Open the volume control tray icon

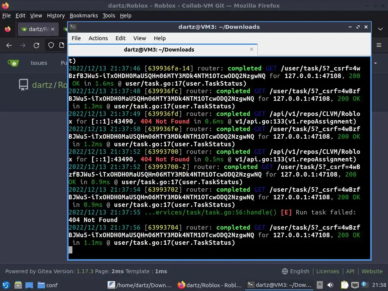(330, 285)
